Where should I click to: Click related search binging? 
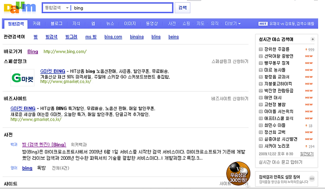coord(137,37)
